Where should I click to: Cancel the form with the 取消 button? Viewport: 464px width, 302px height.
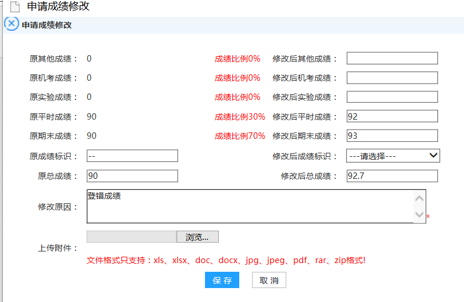pyautogui.click(x=269, y=281)
